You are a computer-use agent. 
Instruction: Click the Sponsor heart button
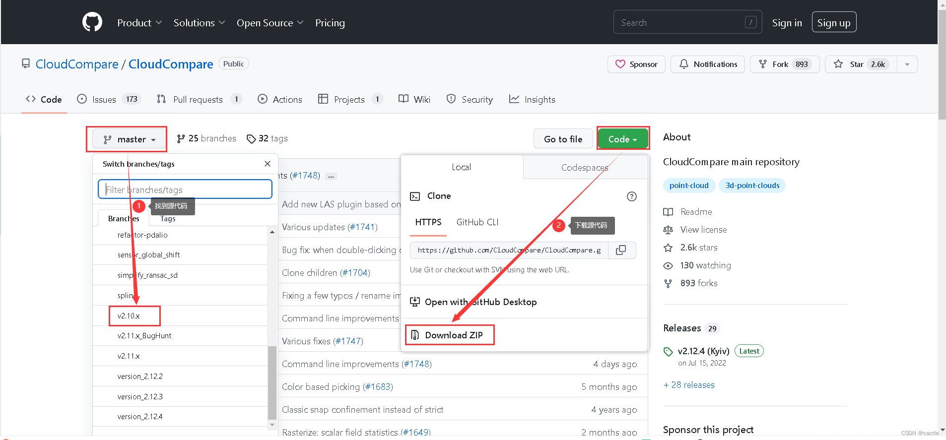(x=636, y=64)
